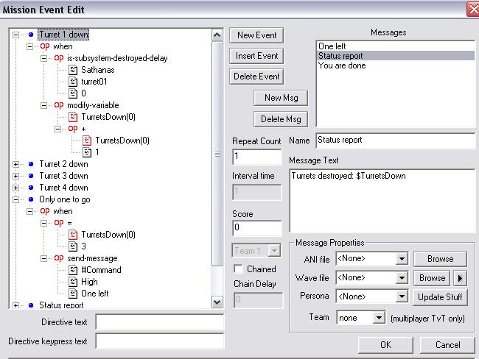Click the play sound arrow next to Wave file Browse
Viewport: 479px width, 359px height.
point(461,277)
